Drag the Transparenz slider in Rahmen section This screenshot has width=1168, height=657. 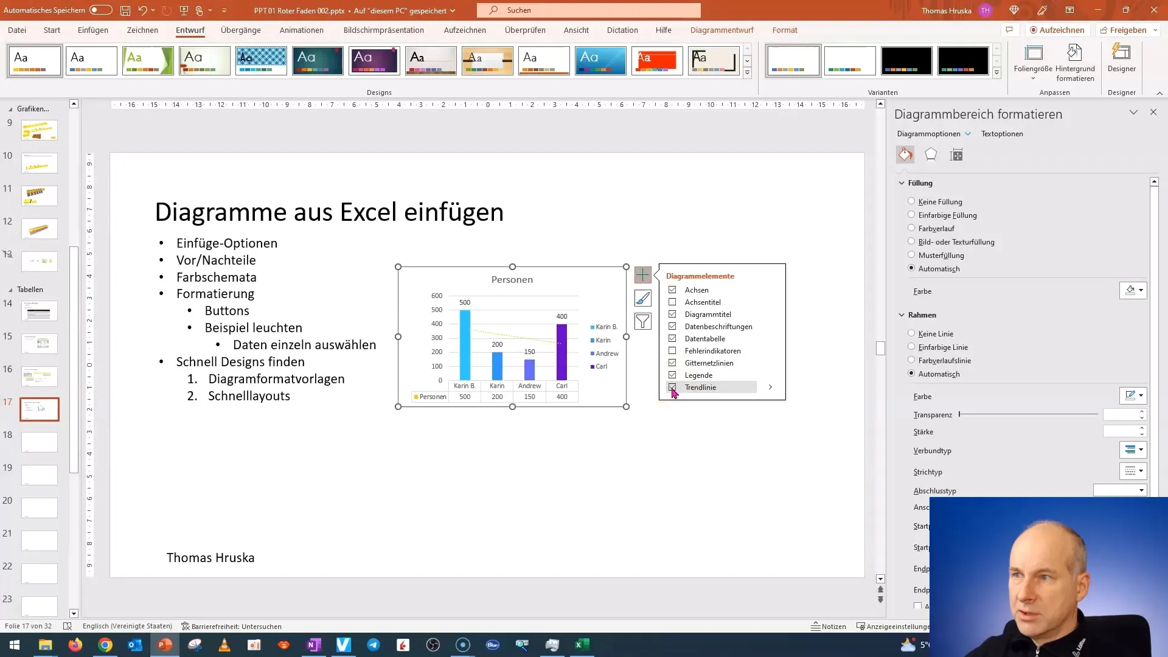(960, 414)
